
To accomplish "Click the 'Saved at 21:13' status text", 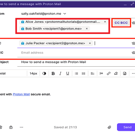I will [65, 127].
